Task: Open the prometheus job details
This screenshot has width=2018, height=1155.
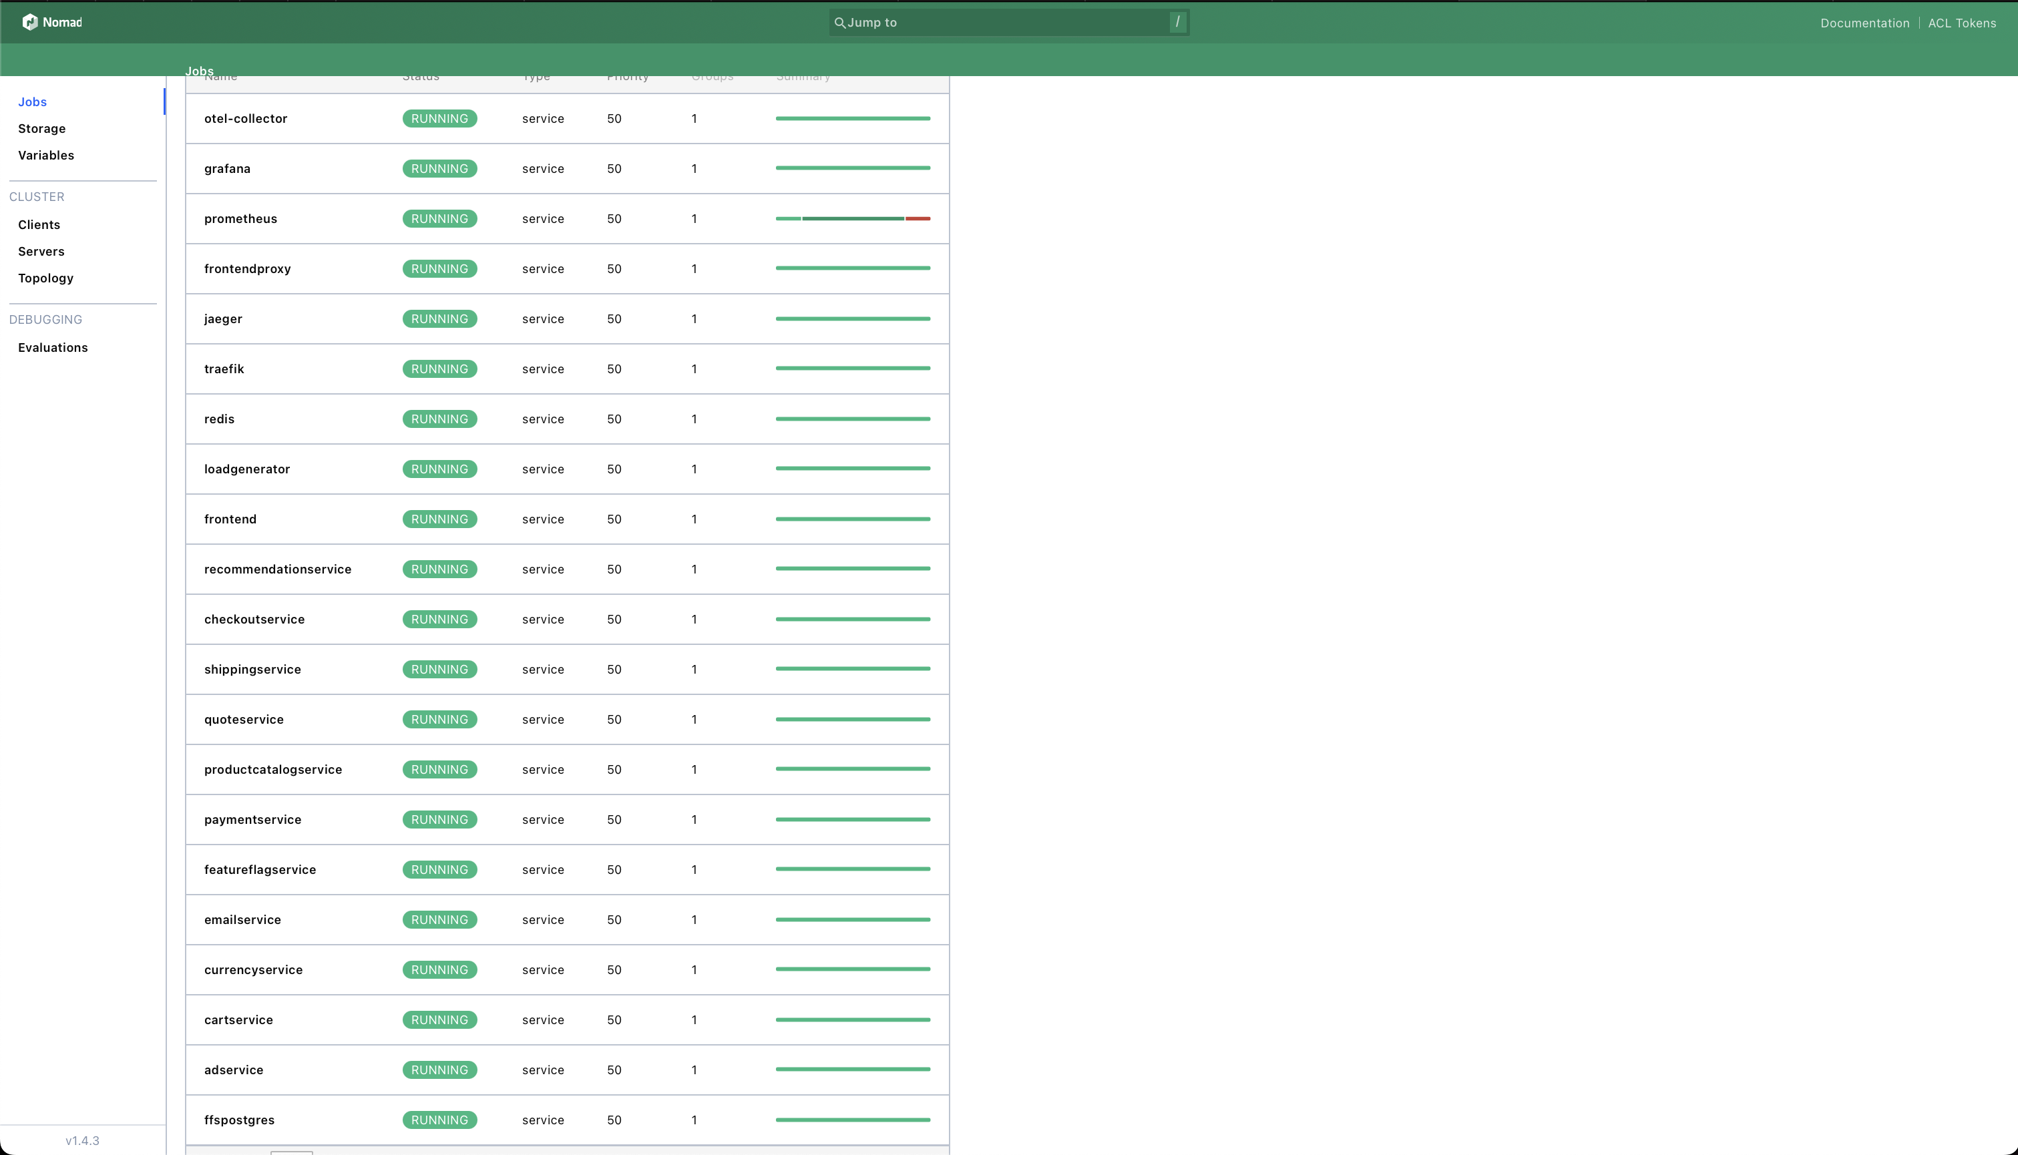Action: 240,218
